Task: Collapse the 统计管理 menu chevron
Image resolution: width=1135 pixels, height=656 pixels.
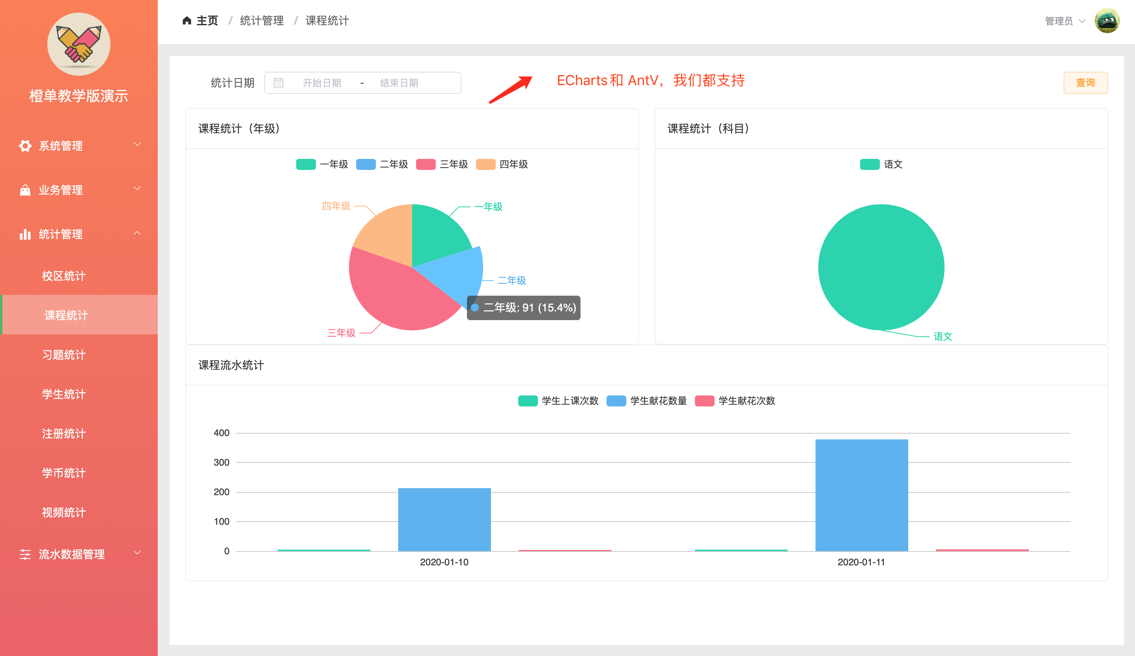Action: click(137, 233)
